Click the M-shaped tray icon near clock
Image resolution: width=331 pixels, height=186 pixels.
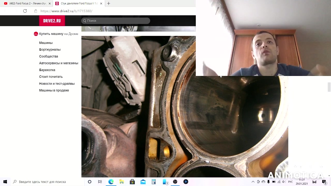[x=314, y=182]
